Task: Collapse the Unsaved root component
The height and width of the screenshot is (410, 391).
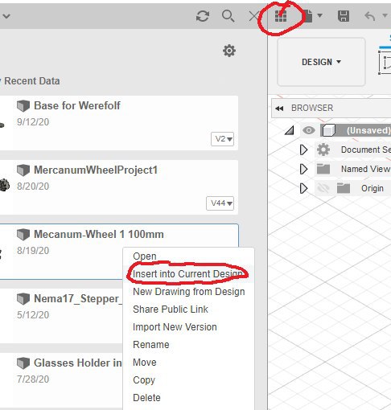Action: pyautogui.click(x=290, y=130)
